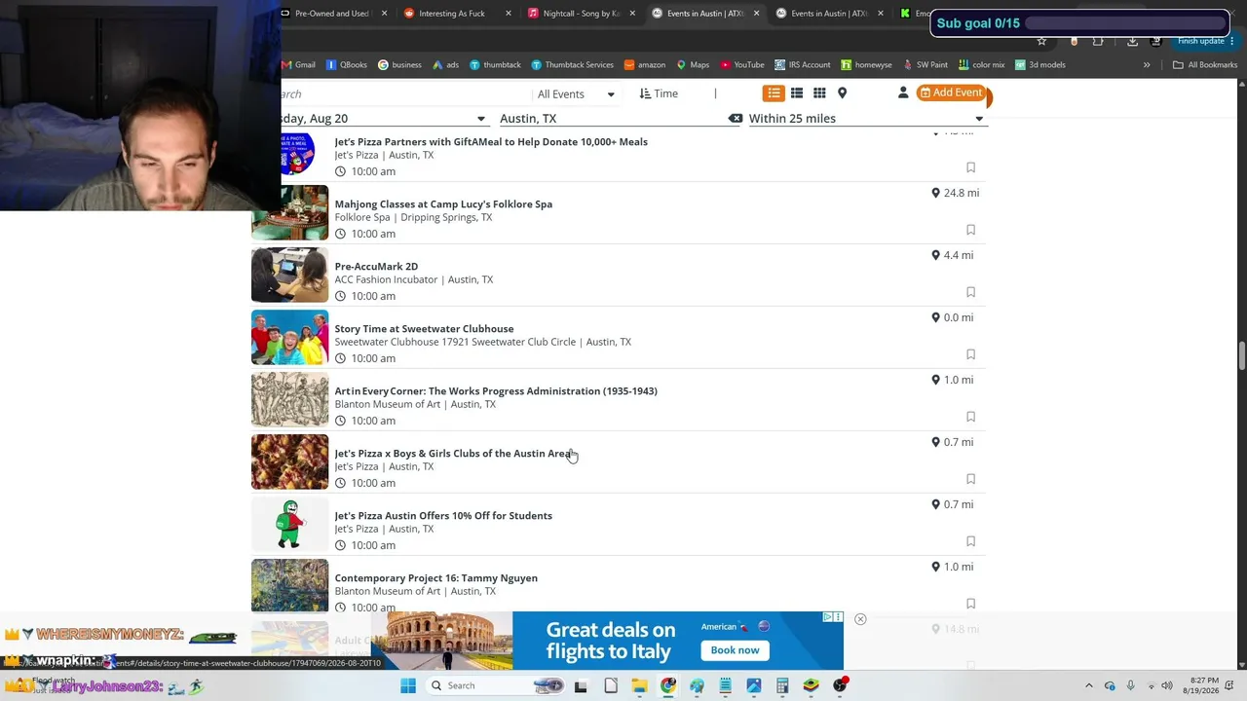Screen dimensions: 1247x701
Task: Open the Within 25 miles dropdown
Action: [867, 119]
